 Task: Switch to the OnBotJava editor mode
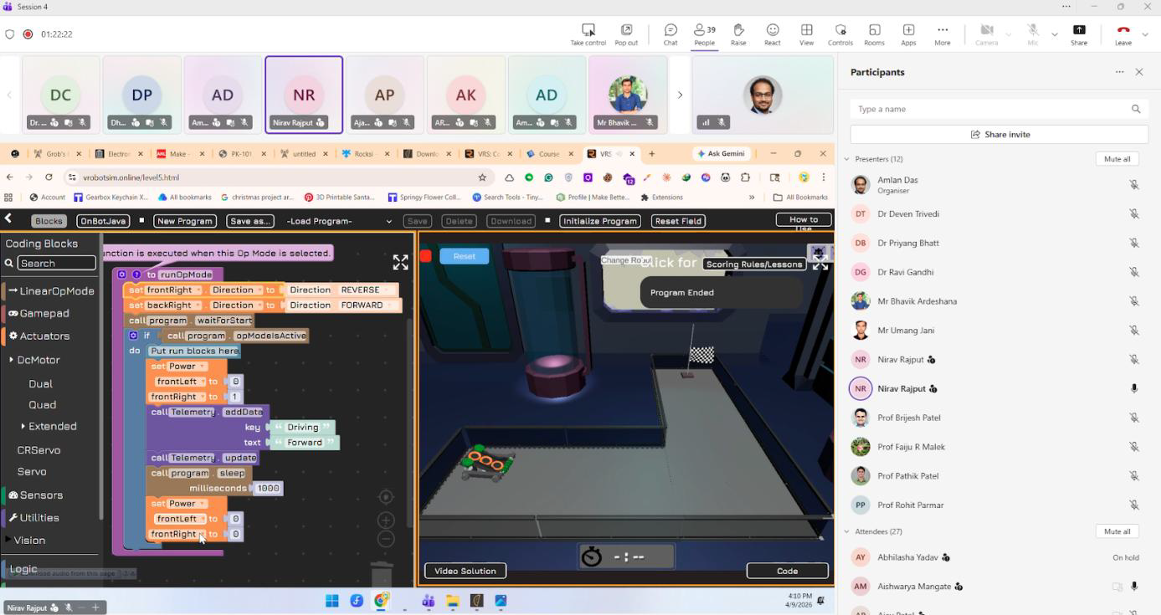[x=103, y=221]
